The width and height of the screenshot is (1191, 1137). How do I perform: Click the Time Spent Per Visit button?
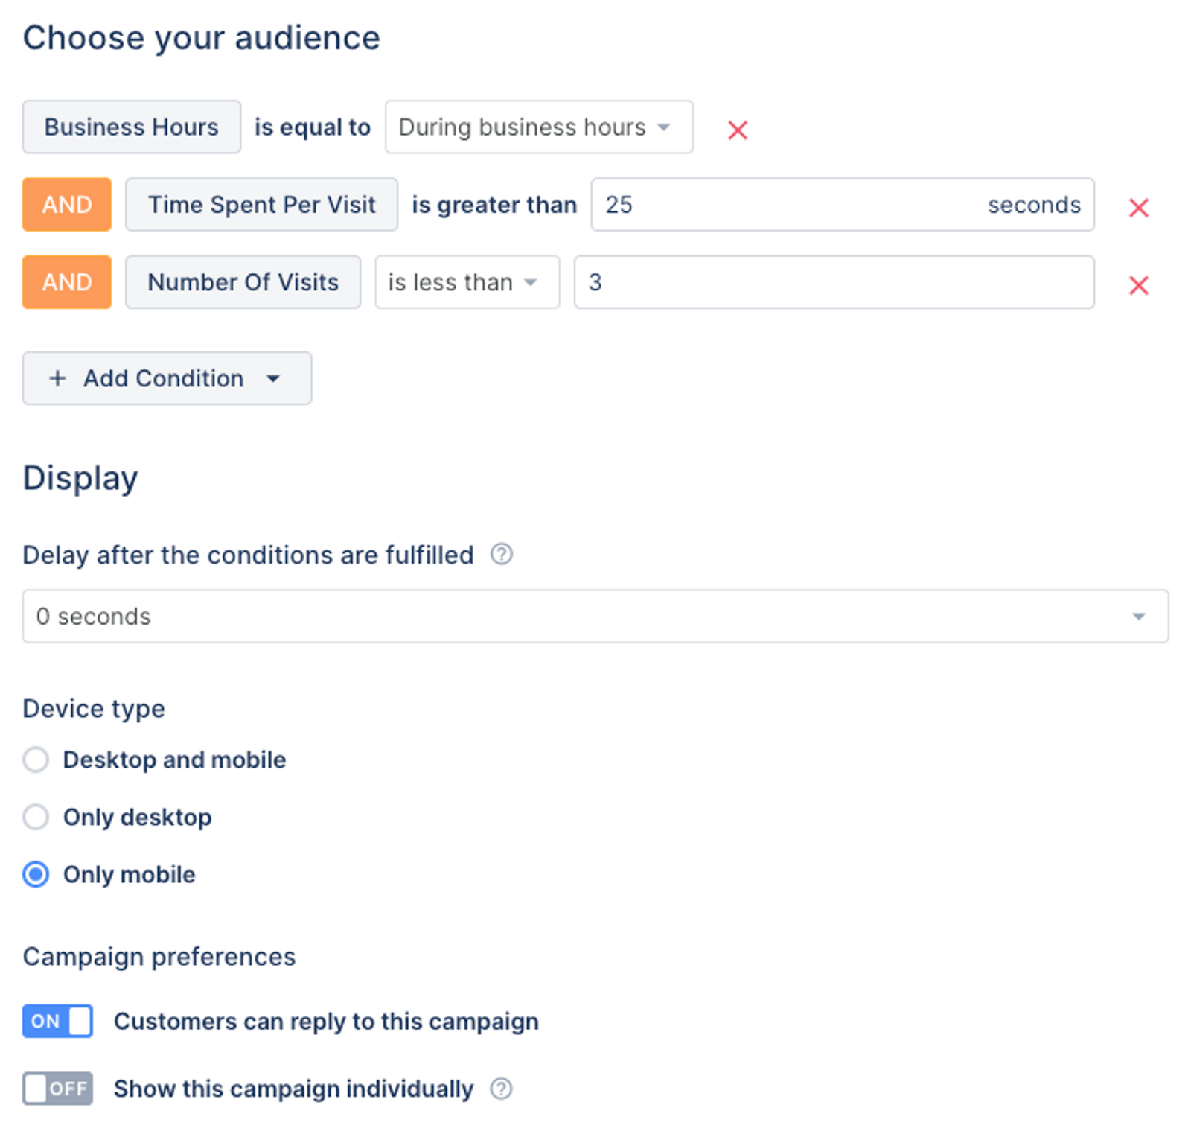(261, 205)
